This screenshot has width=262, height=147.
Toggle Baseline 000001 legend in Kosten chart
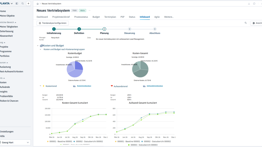click(60, 141)
